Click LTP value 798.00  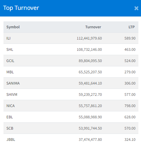130,106
